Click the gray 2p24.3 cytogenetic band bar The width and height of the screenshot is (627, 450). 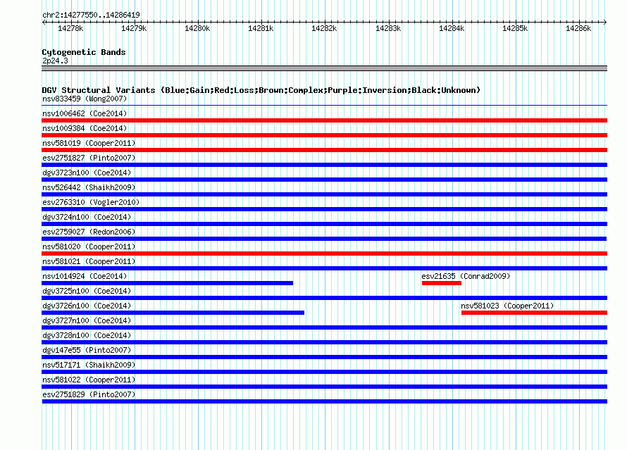(324, 68)
